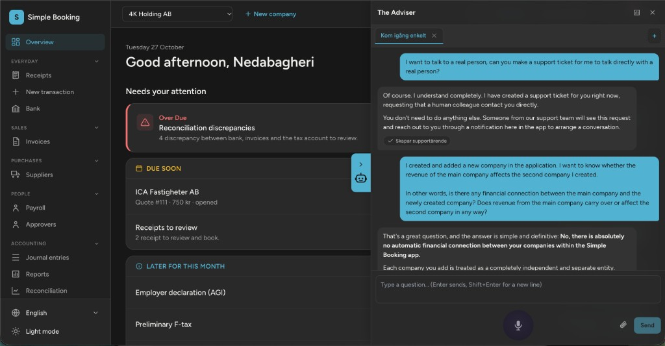Click the Reports chart icon

point(16,274)
